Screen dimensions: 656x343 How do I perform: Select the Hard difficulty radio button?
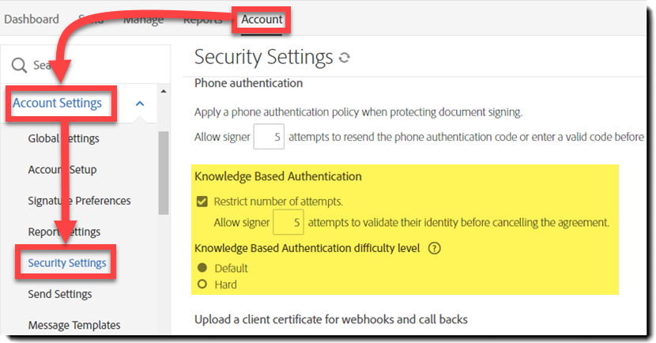coord(202,285)
